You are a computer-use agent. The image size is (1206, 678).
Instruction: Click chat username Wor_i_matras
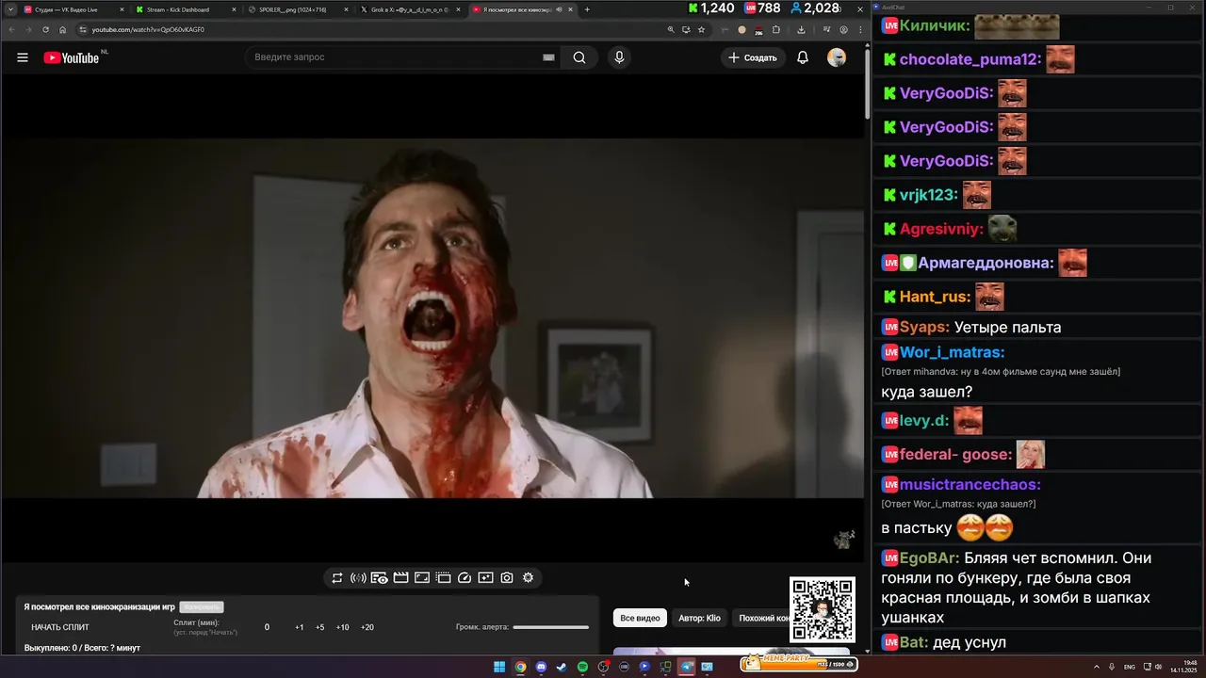[x=952, y=352]
